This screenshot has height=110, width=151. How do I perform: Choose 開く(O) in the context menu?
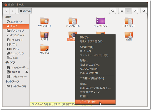coord(96,37)
